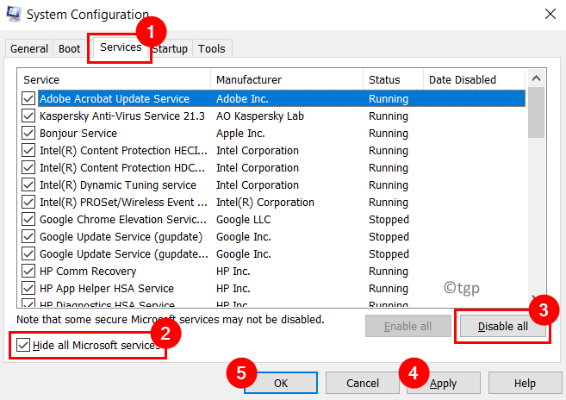Screen dimensions: 566x400
Task: Uncheck Intel(R) PROSet/Wireless Event checkbox
Action: click(x=28, y=202)
